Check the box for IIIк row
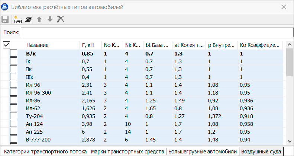 pos(13,77)
